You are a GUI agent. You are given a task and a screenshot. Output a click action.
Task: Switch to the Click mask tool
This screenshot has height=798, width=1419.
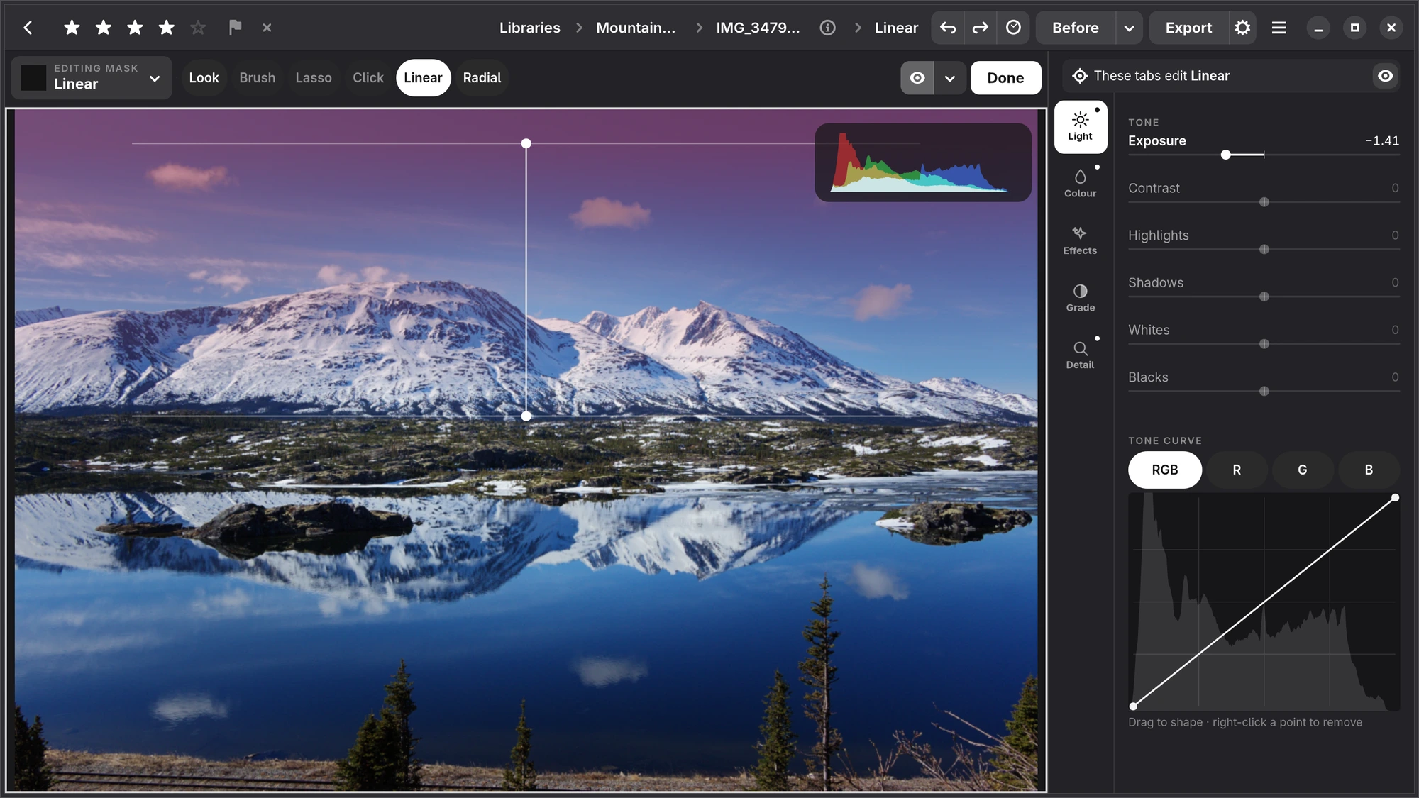(x=368, y=78)
